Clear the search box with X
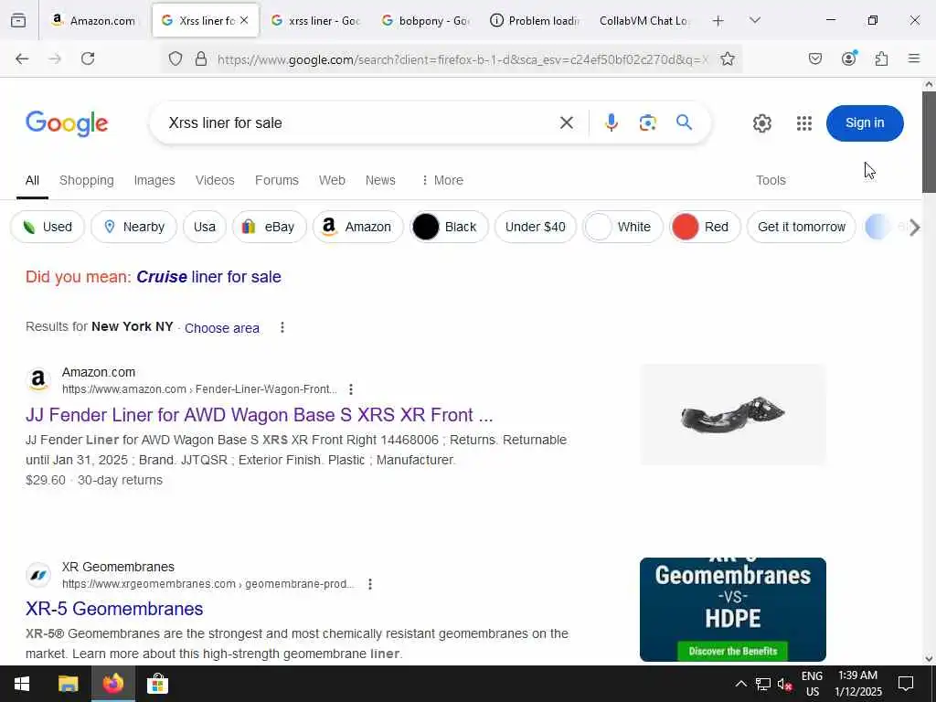Viewport: 936px width, 702px height. pos(567,123)
